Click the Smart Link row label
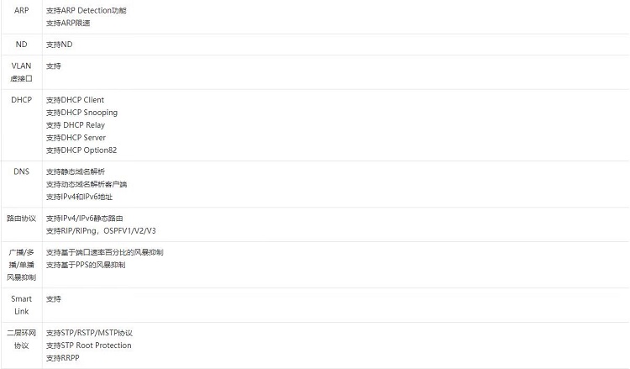The height and width of the screenshot is (369, 630). click(x=21, y=305)
